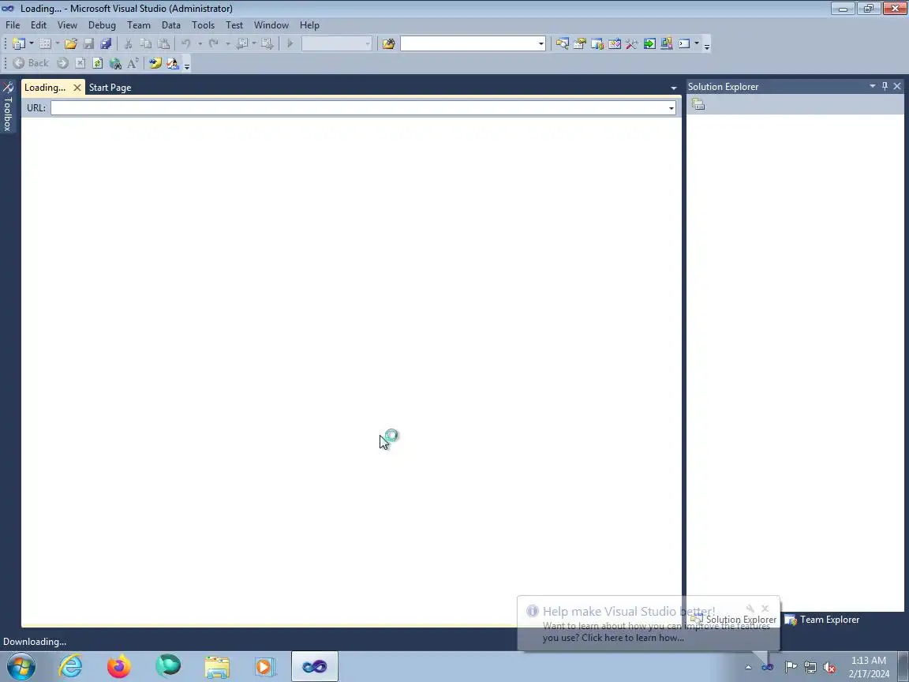The height and width of the screenshot is (682, 909).
Task: Open the active documents list dropdown
Action: pyautogui.click(x=674, y=88)
